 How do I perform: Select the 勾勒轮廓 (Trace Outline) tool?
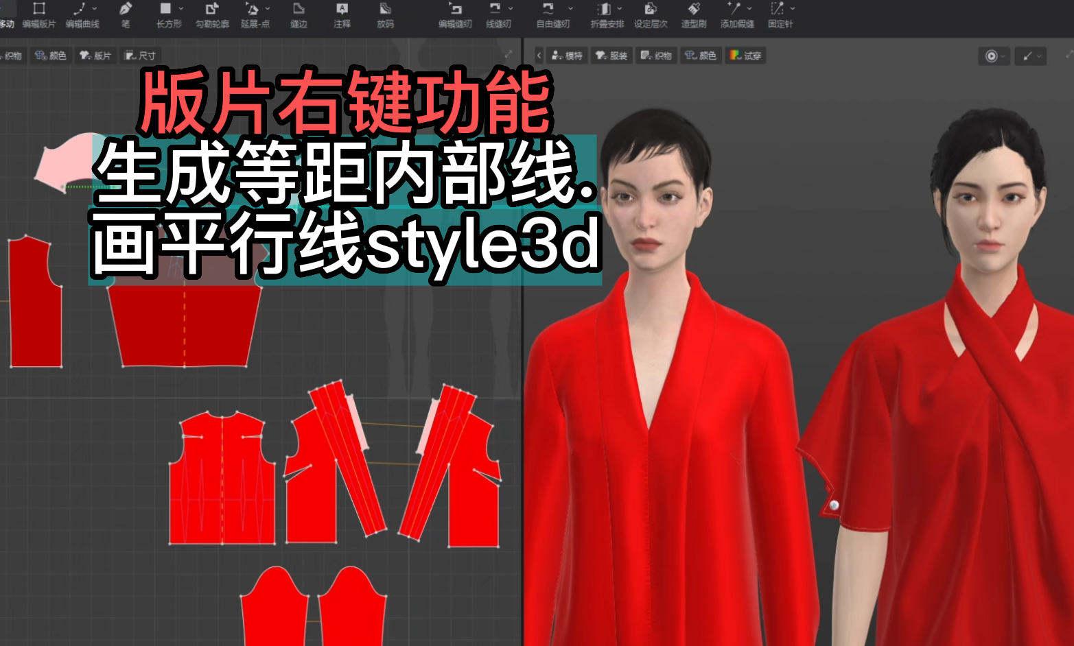point(212,15)
